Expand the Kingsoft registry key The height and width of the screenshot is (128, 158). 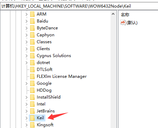27,125
